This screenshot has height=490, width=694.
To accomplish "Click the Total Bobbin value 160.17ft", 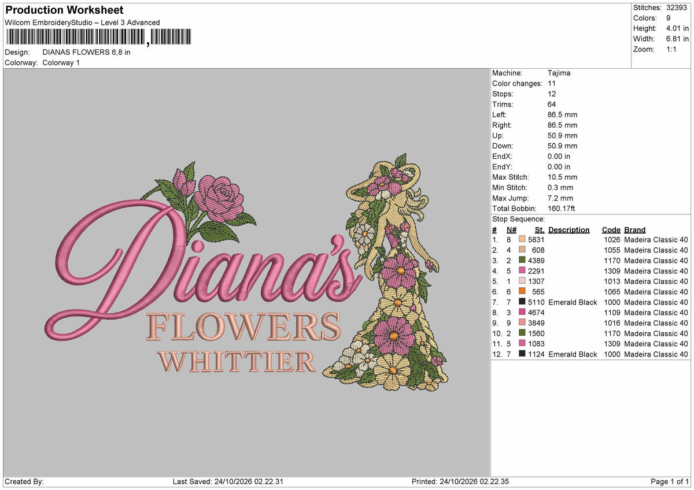I will (562, 209).
